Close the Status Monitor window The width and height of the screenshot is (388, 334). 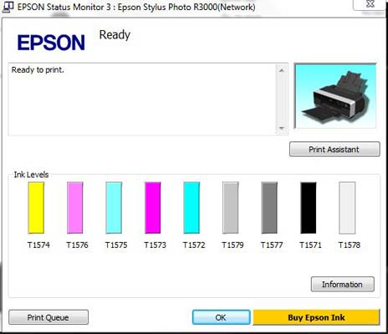370,5
